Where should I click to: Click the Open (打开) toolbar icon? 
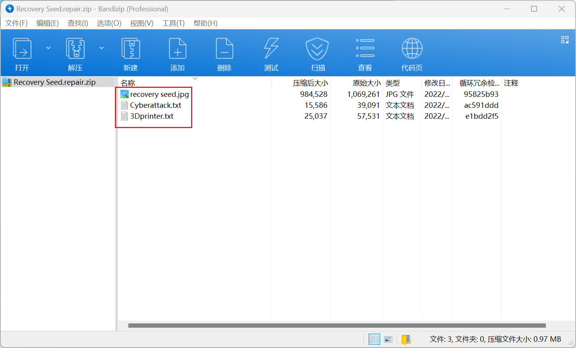tap(22, 49)
